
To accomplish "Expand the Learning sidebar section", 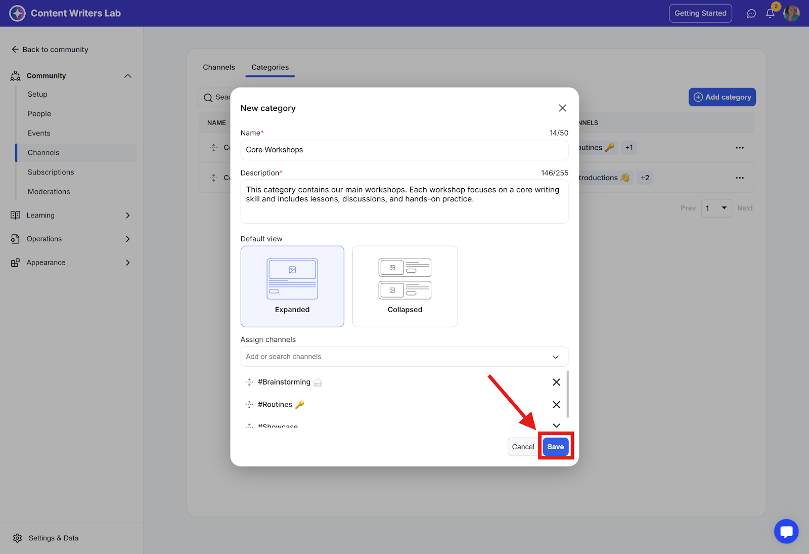I will point(128,215).
